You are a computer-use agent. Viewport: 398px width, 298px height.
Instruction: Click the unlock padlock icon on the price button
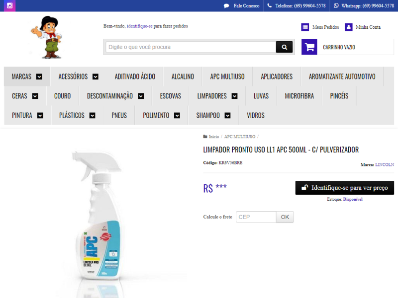point(304,187)
